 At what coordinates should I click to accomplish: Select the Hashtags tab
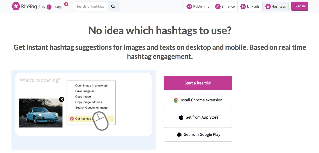[x=275, y=7]
